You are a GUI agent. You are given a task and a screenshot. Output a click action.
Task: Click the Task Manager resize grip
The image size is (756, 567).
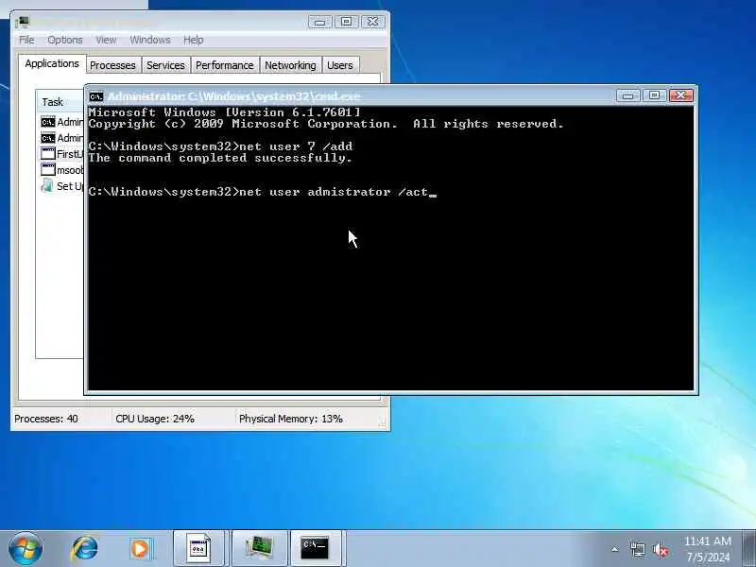coord(383,422)
